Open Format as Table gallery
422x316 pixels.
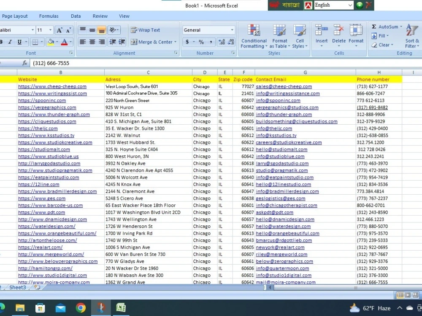280,36
